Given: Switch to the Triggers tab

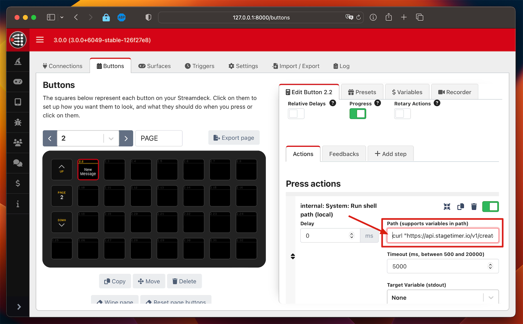Looking at the screenshot, I should [x=199, y=66].
